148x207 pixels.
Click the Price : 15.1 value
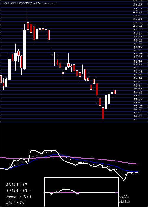coord(19,197)
